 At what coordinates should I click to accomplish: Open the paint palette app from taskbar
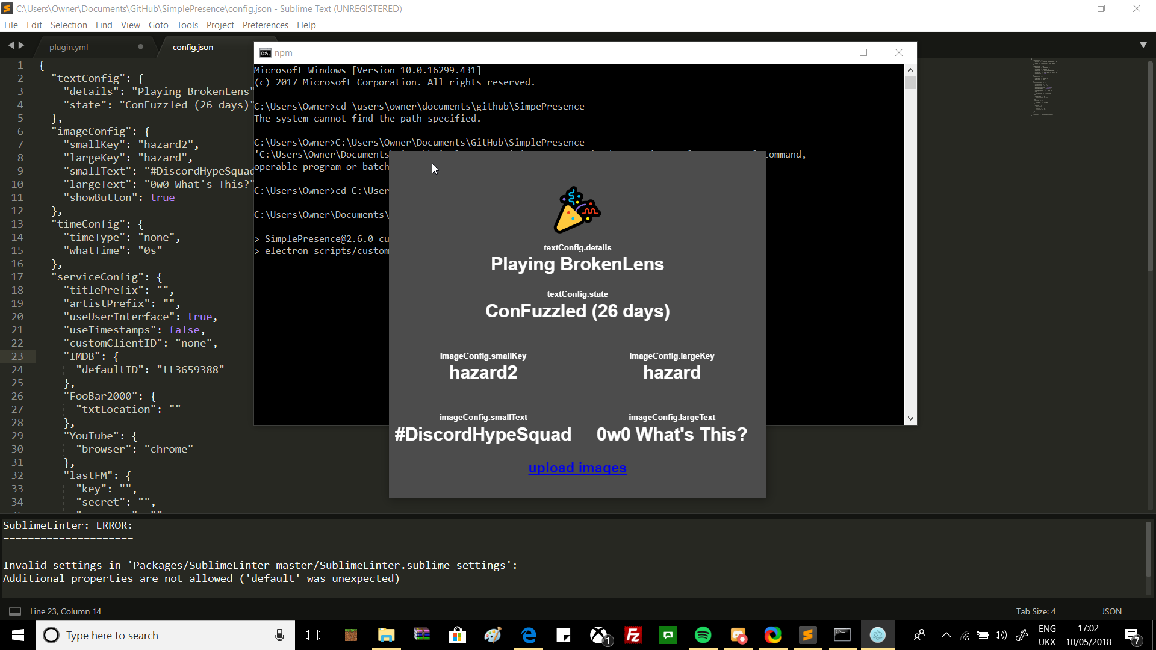pyautogui.click(x=493, y=635)
